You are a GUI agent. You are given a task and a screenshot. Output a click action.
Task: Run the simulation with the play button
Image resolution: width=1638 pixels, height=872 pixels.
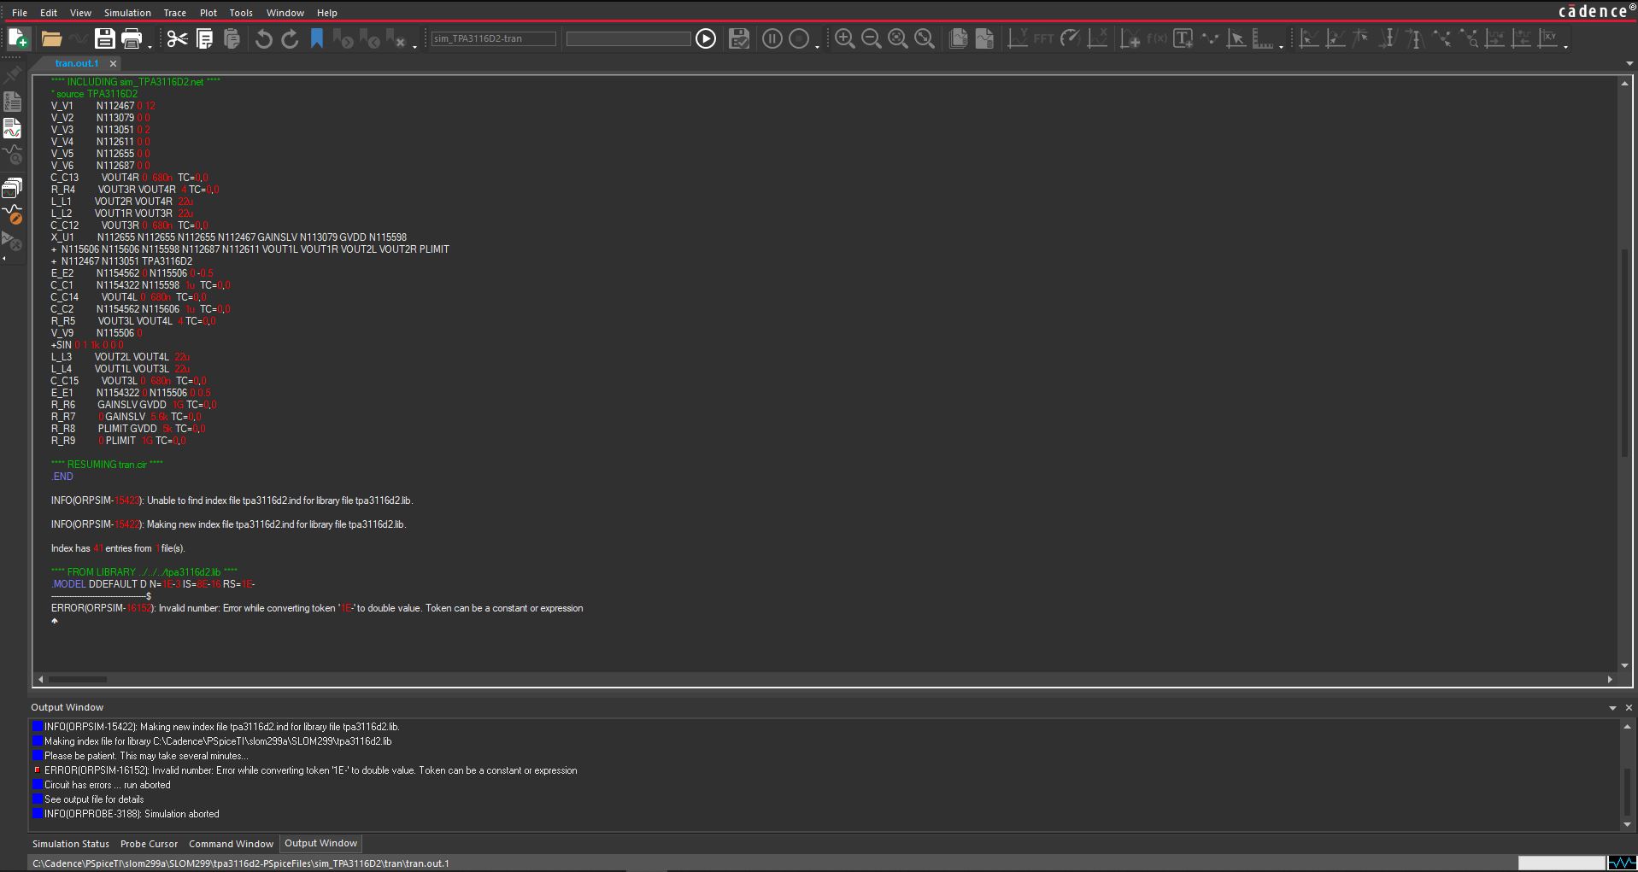click(x=706, y=38)
